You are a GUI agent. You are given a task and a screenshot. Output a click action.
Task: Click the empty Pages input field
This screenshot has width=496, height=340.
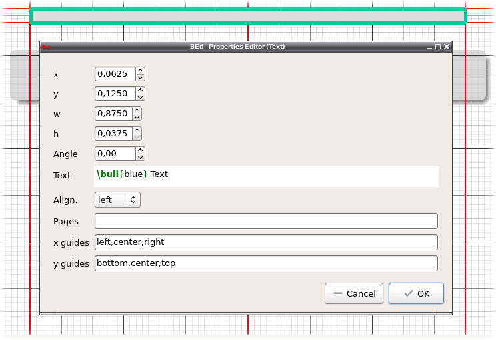point(267,221)
